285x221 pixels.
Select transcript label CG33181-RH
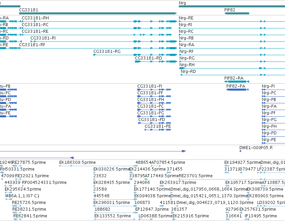(35, 18)
